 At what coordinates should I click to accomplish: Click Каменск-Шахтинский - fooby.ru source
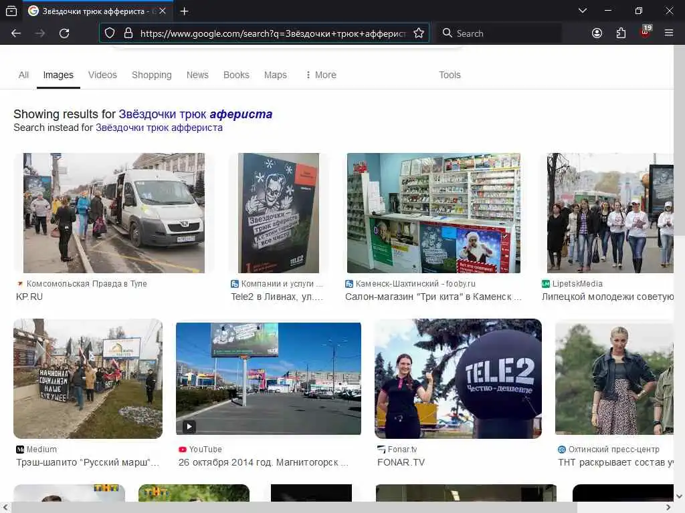(x=415, y=283)
